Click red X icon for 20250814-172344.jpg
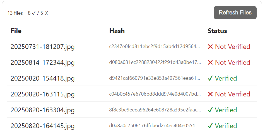This screenshot has height=132, width=265. coord(210,63)
